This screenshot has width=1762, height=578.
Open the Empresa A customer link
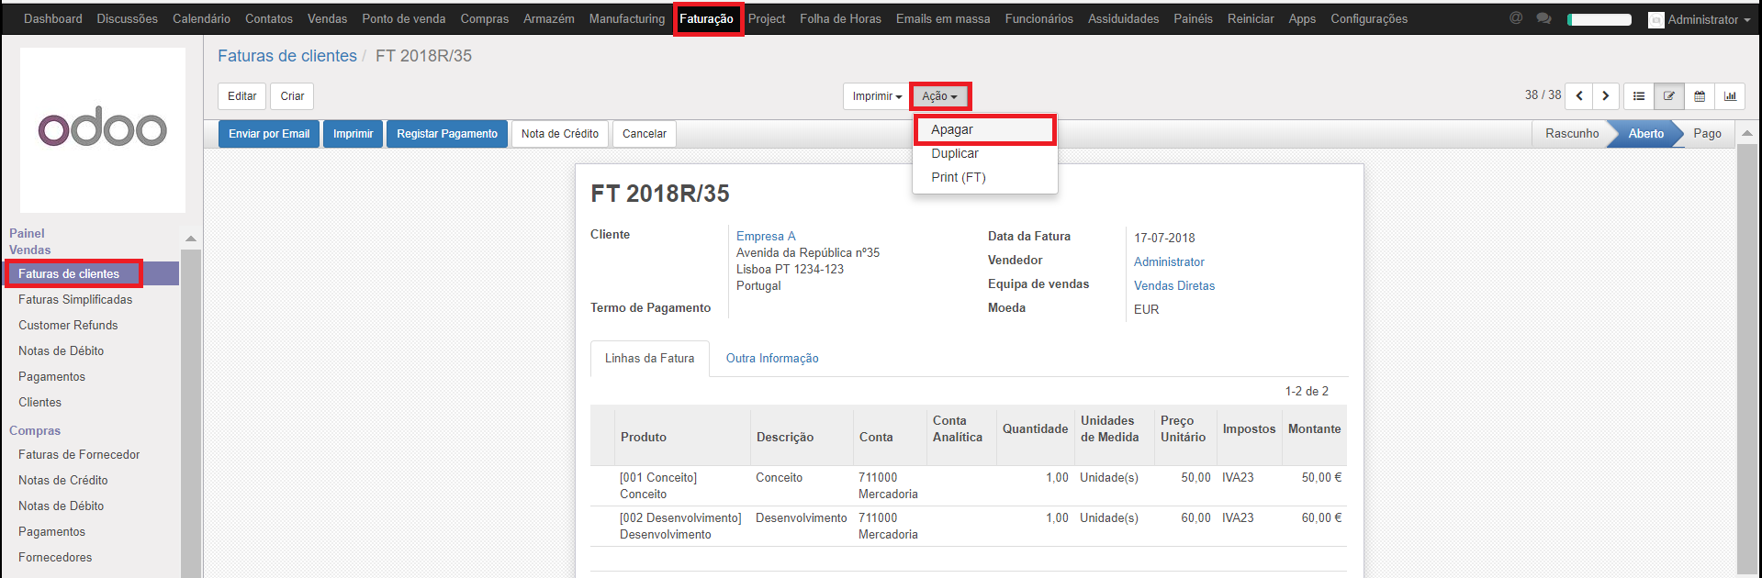coord(766,237)
